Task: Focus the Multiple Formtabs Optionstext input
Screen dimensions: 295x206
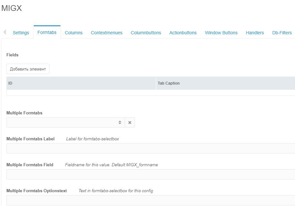Action: (x=150, y=200)
